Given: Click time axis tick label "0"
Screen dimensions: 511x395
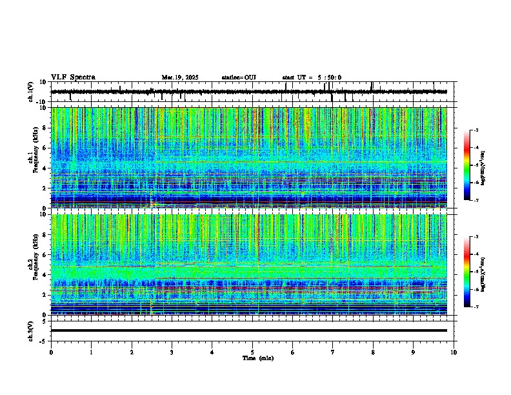Looking at the screenshot, I should click(51, 352).
